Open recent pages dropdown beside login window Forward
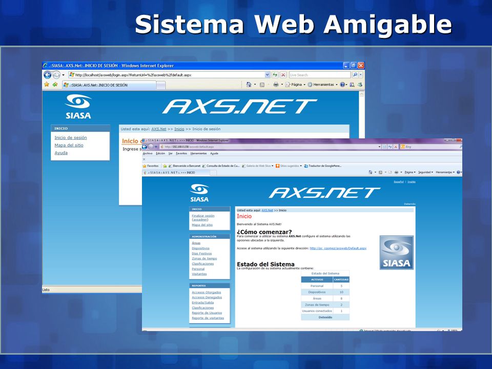492x369 pixels. tap(63, 75)
